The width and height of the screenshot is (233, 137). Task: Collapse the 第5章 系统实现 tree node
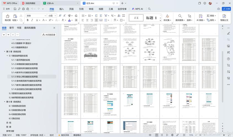click(5, 52)
